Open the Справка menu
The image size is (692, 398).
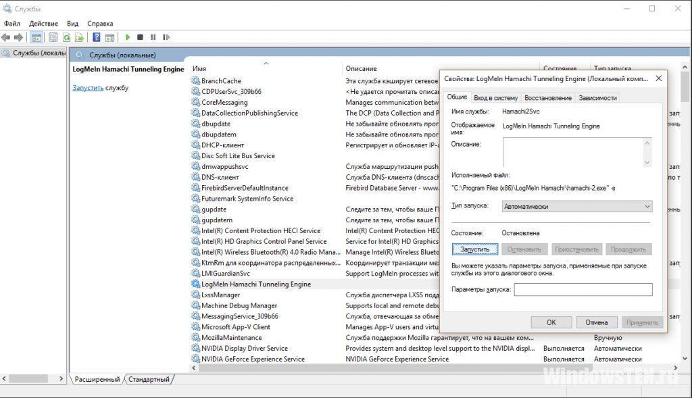click(100, 24)
